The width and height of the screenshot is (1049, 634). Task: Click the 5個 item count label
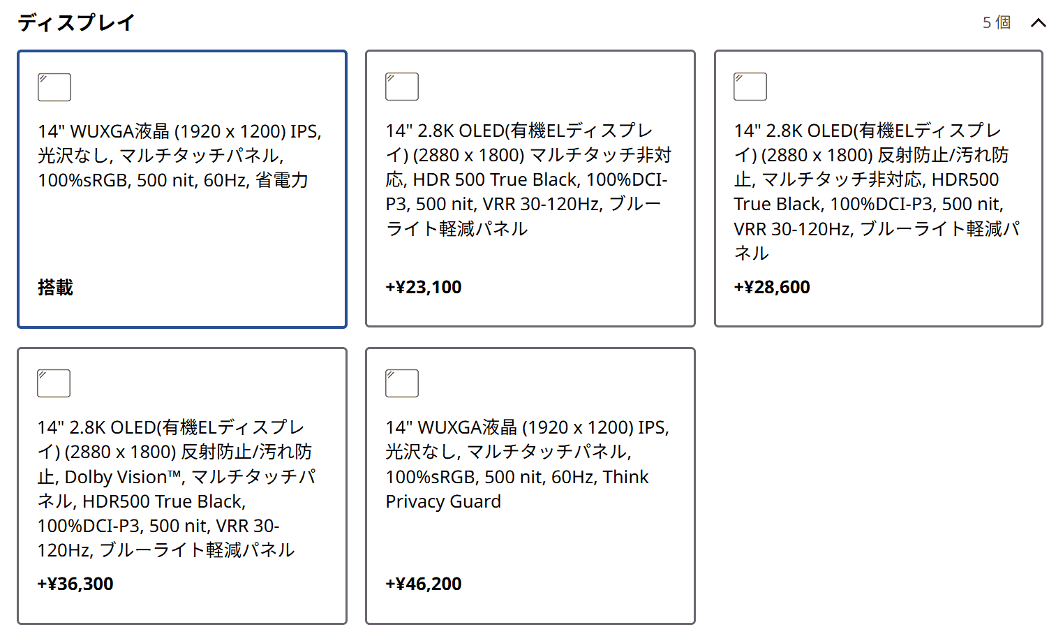tap(997, 22)
